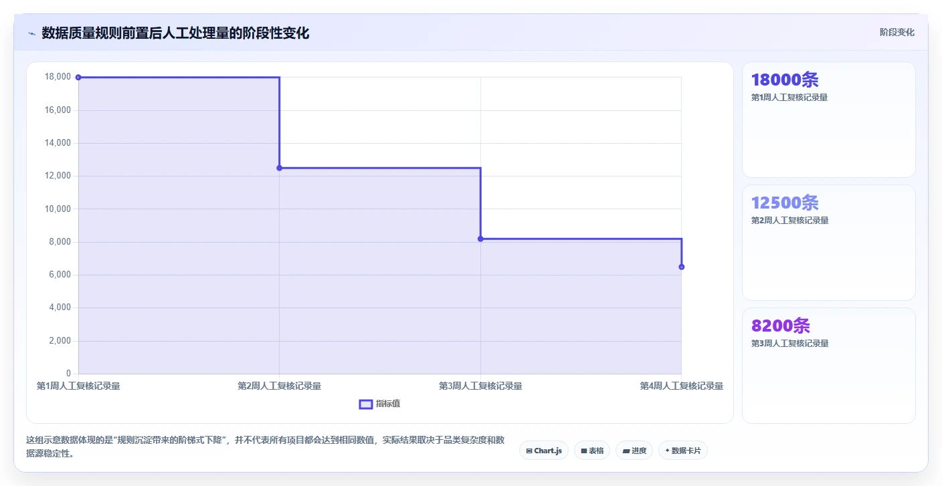Click the trend icon beside the panel title
This screenshot has width=942, height=486.
[x=31, y=33]
